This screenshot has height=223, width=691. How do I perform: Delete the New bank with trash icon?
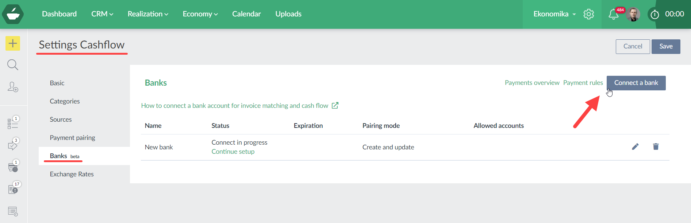point(656,146)
